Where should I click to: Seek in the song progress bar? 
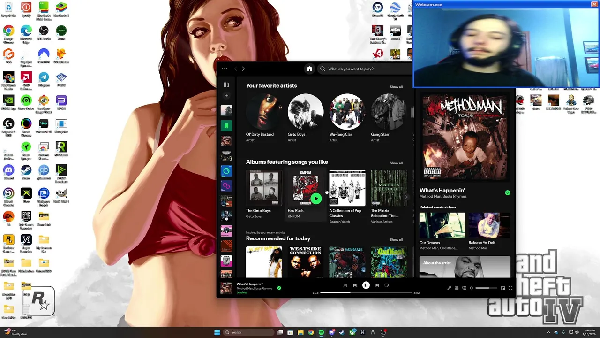coord(366,292)
